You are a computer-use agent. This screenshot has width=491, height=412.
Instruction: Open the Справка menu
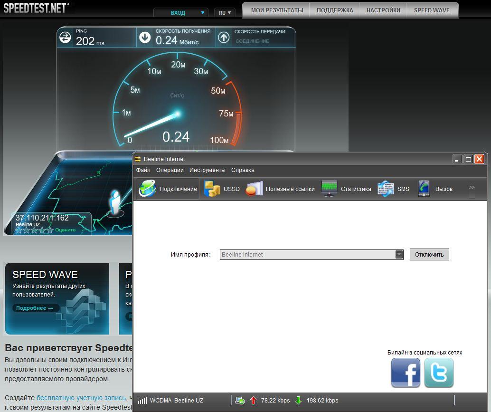click(243, 170)
